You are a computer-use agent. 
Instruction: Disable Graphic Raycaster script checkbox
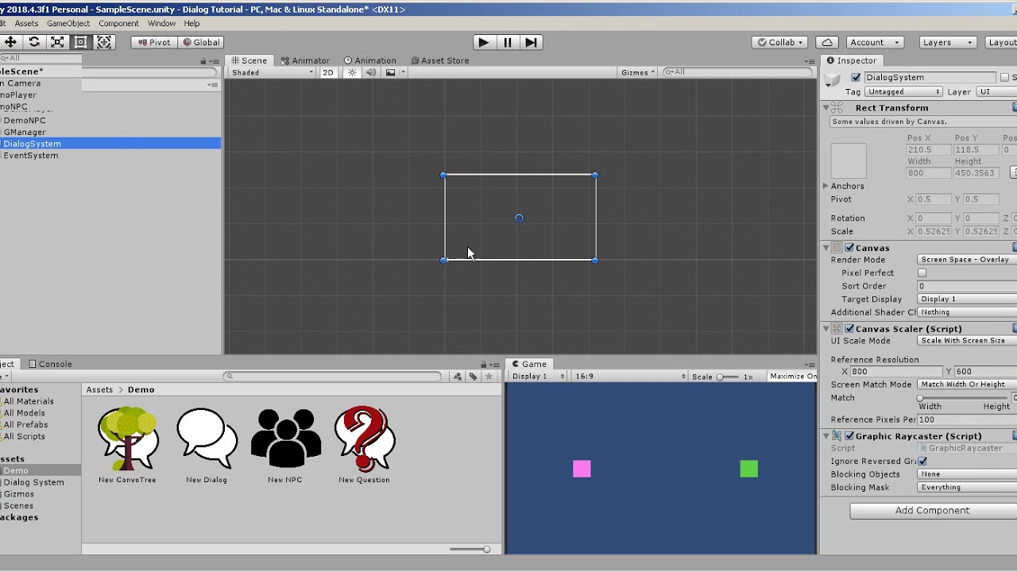pos(849,435)
